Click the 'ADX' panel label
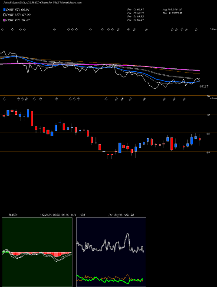This screenshot has width=217, height=287. point(83,215)
